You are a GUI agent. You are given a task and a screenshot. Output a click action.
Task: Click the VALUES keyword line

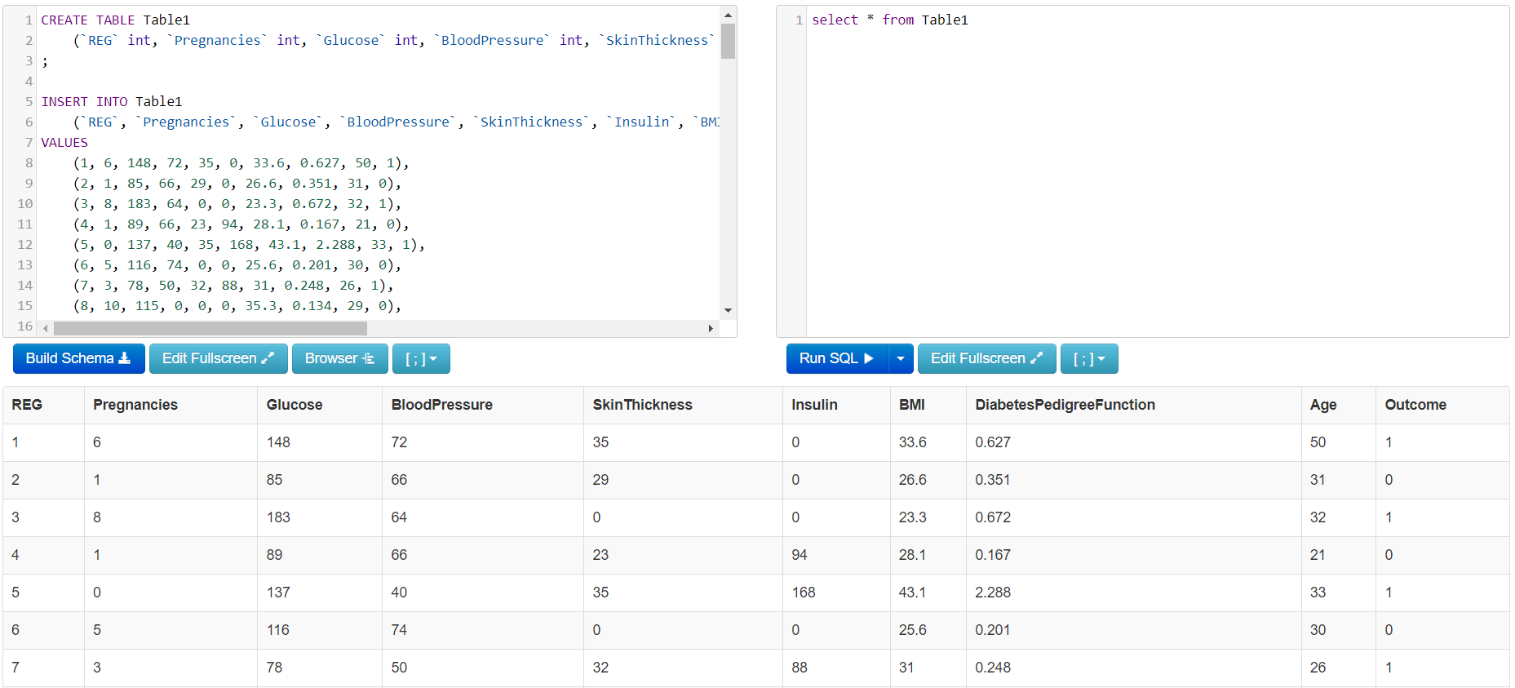[x=64, y=142]
